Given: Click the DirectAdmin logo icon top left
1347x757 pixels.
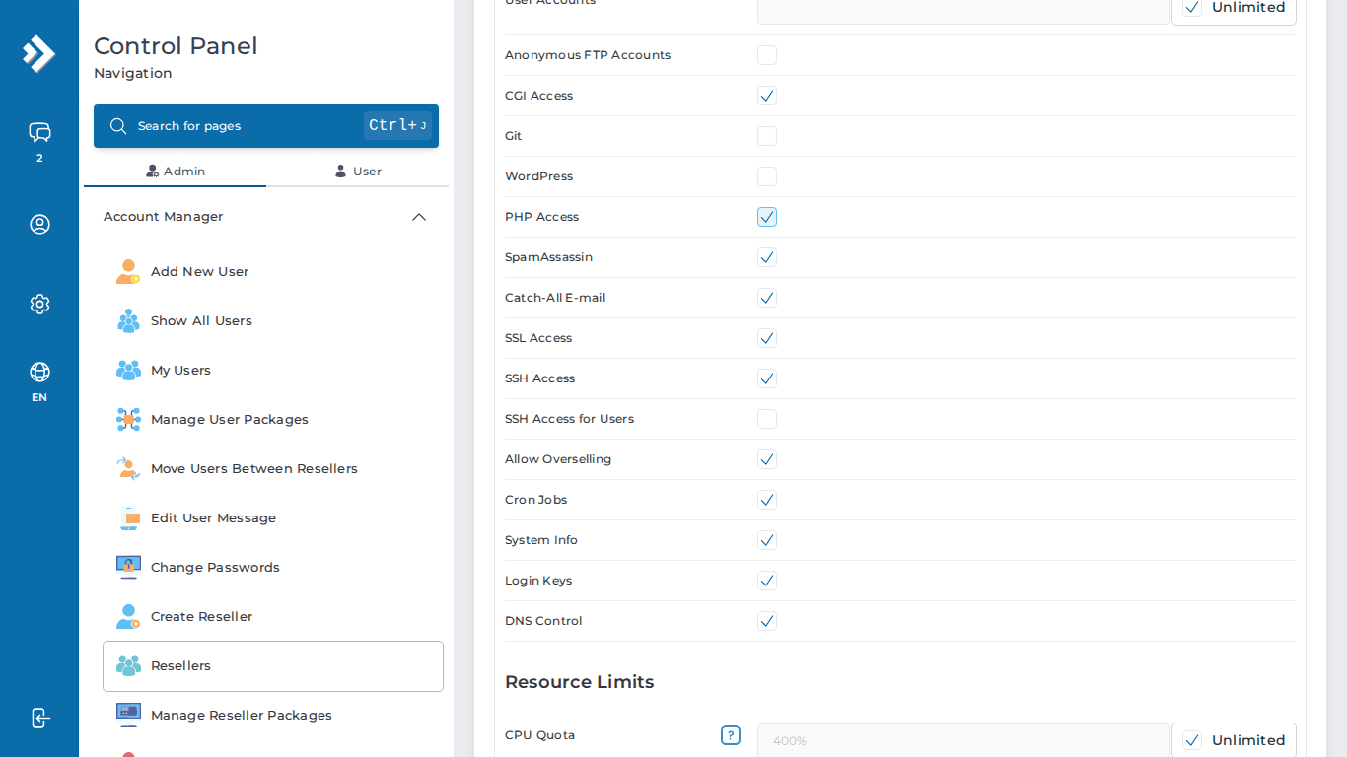Looking at the screenshot, I should (39, 54).
